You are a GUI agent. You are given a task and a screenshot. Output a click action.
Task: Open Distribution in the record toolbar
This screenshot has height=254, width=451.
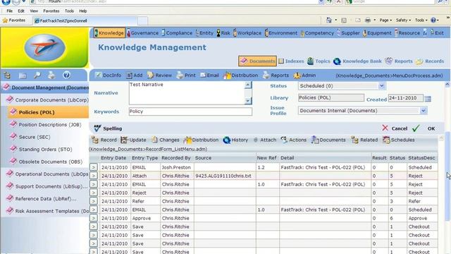tap(201, 140)
